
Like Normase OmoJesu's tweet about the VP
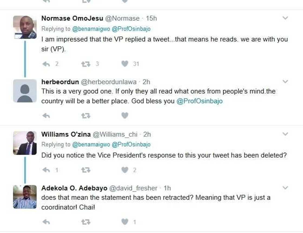(x=125, y=64)
